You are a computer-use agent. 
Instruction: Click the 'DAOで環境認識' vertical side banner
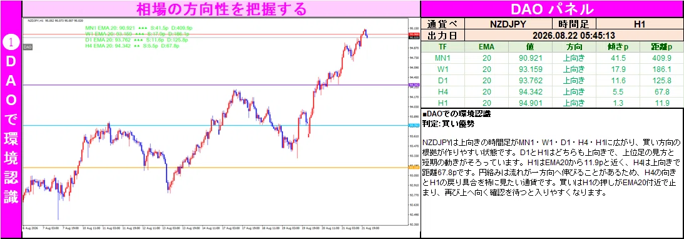11,119
